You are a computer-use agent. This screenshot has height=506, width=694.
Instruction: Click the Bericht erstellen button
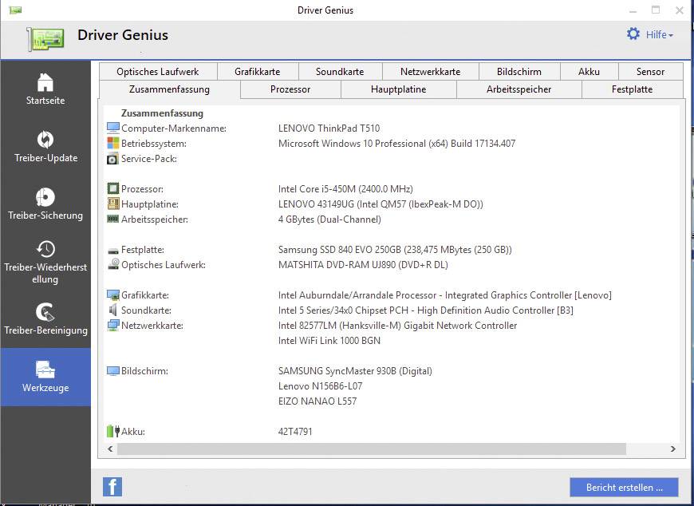(623, 486)
